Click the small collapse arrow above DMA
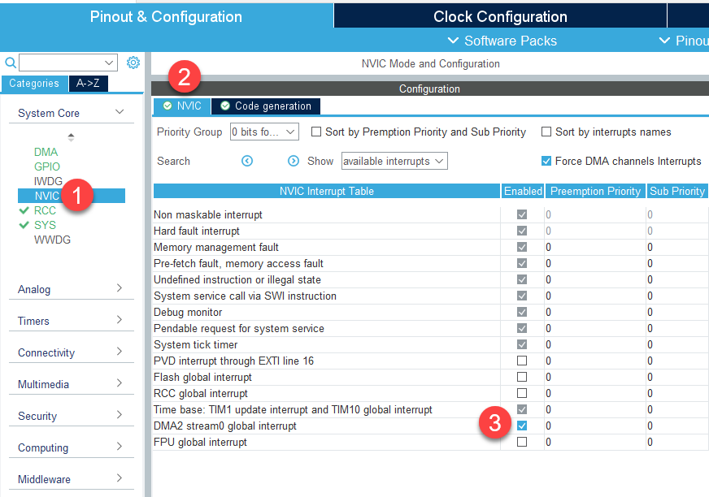The image size is (709, 497). click(71, 136)
